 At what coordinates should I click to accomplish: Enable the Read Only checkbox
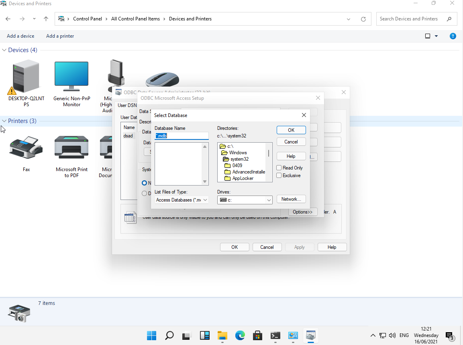[x=279, y=167]
